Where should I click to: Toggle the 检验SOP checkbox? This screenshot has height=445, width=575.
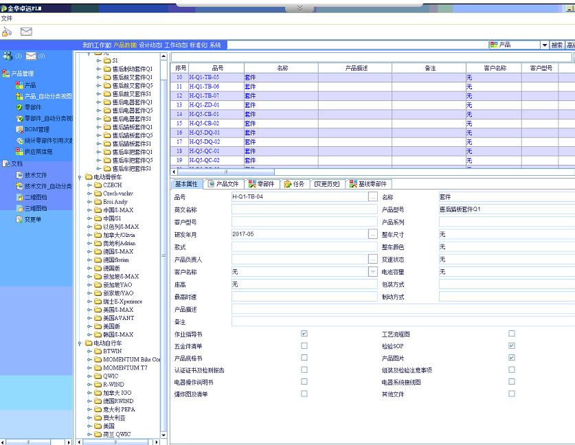[511, 346]
